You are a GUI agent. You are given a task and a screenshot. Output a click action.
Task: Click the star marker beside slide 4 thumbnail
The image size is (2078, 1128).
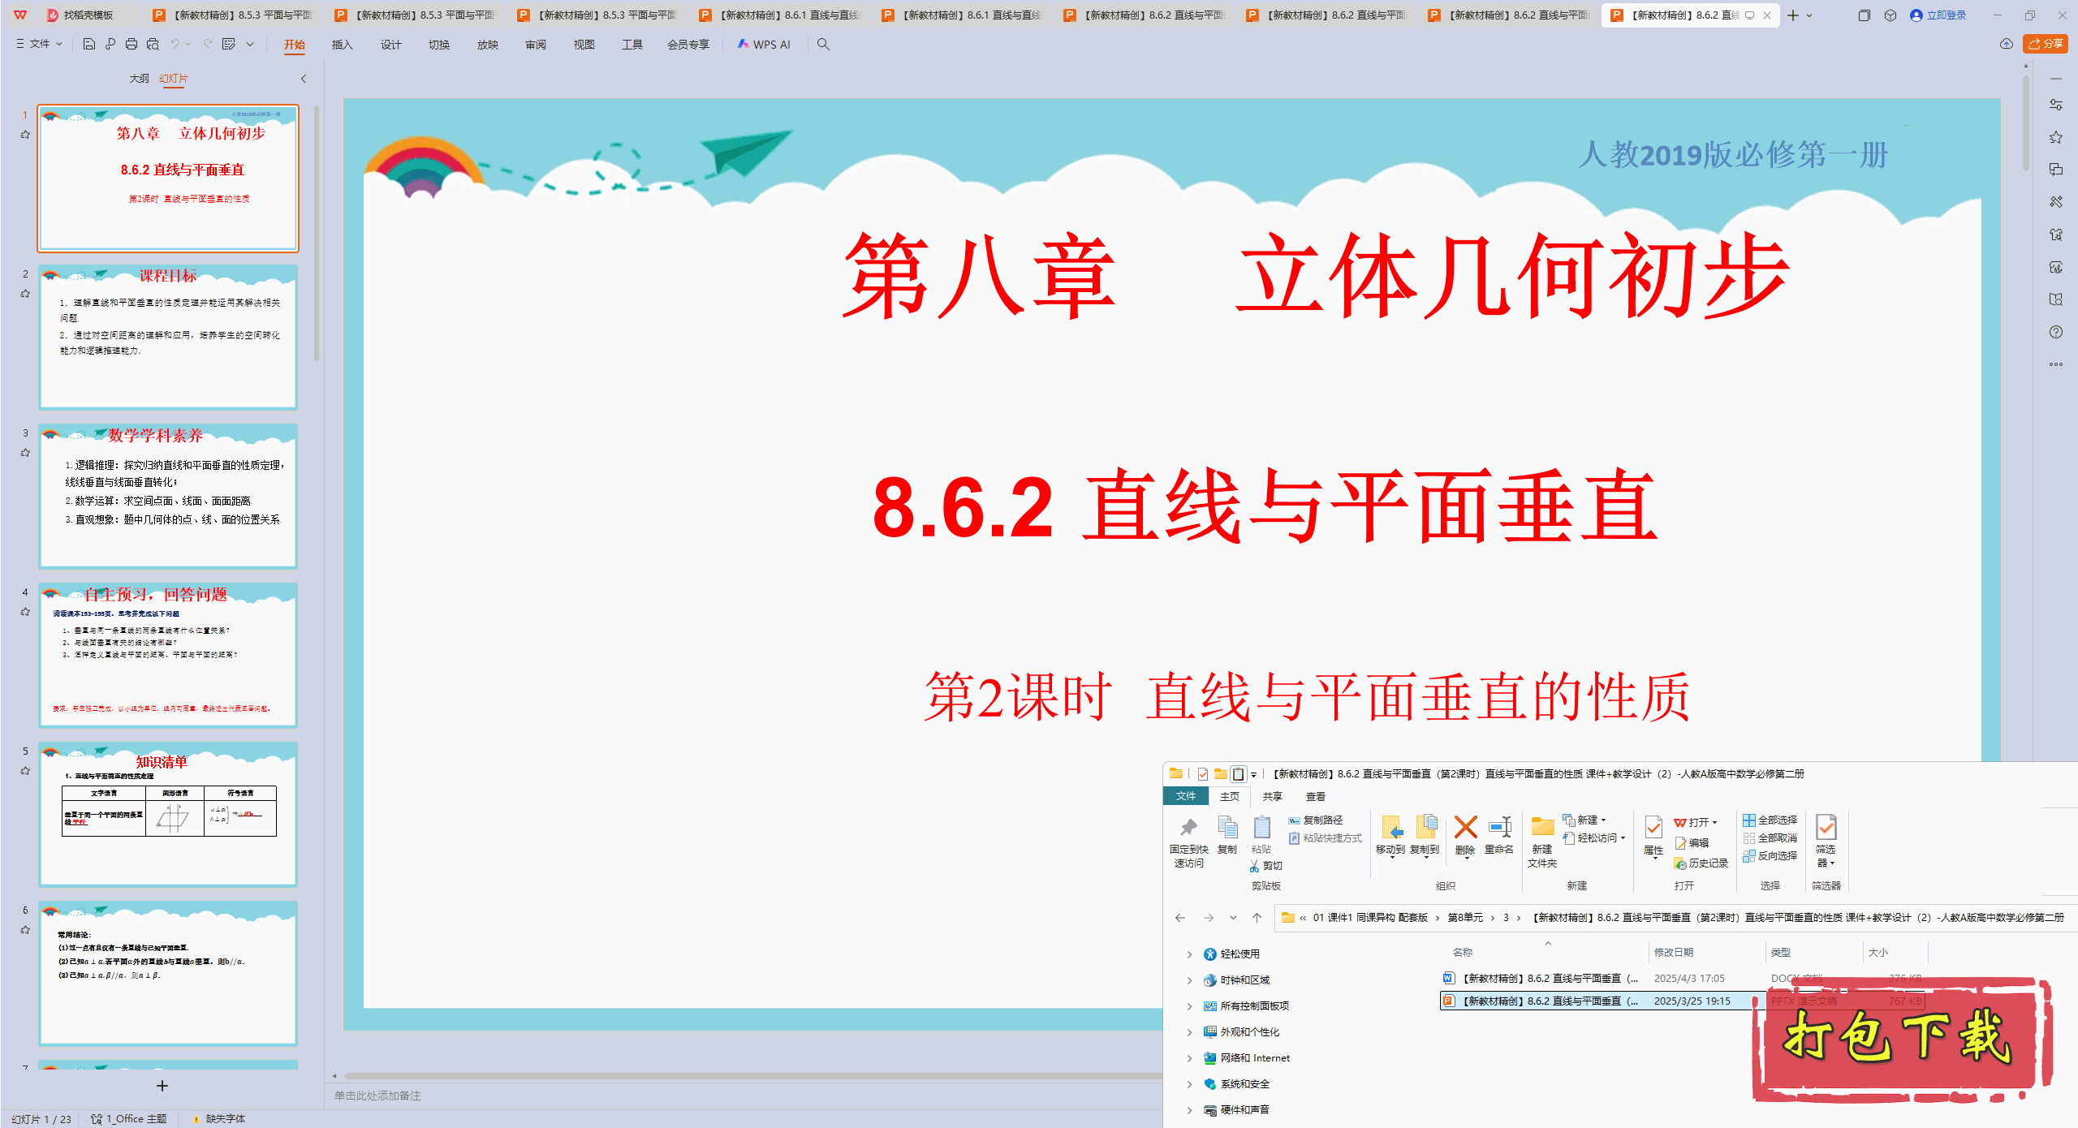[25, 612]
